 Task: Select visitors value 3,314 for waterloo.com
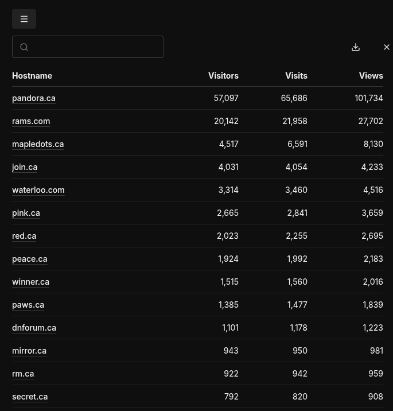[228, 190]
